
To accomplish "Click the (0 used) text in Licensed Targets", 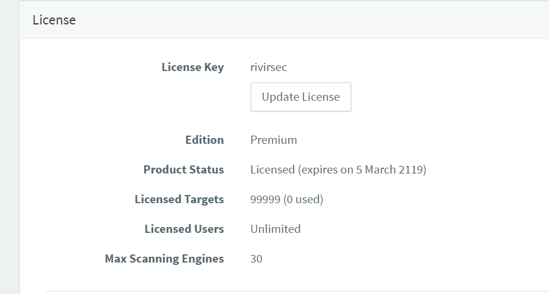I will pyautogui.click(x=303, y=199).
